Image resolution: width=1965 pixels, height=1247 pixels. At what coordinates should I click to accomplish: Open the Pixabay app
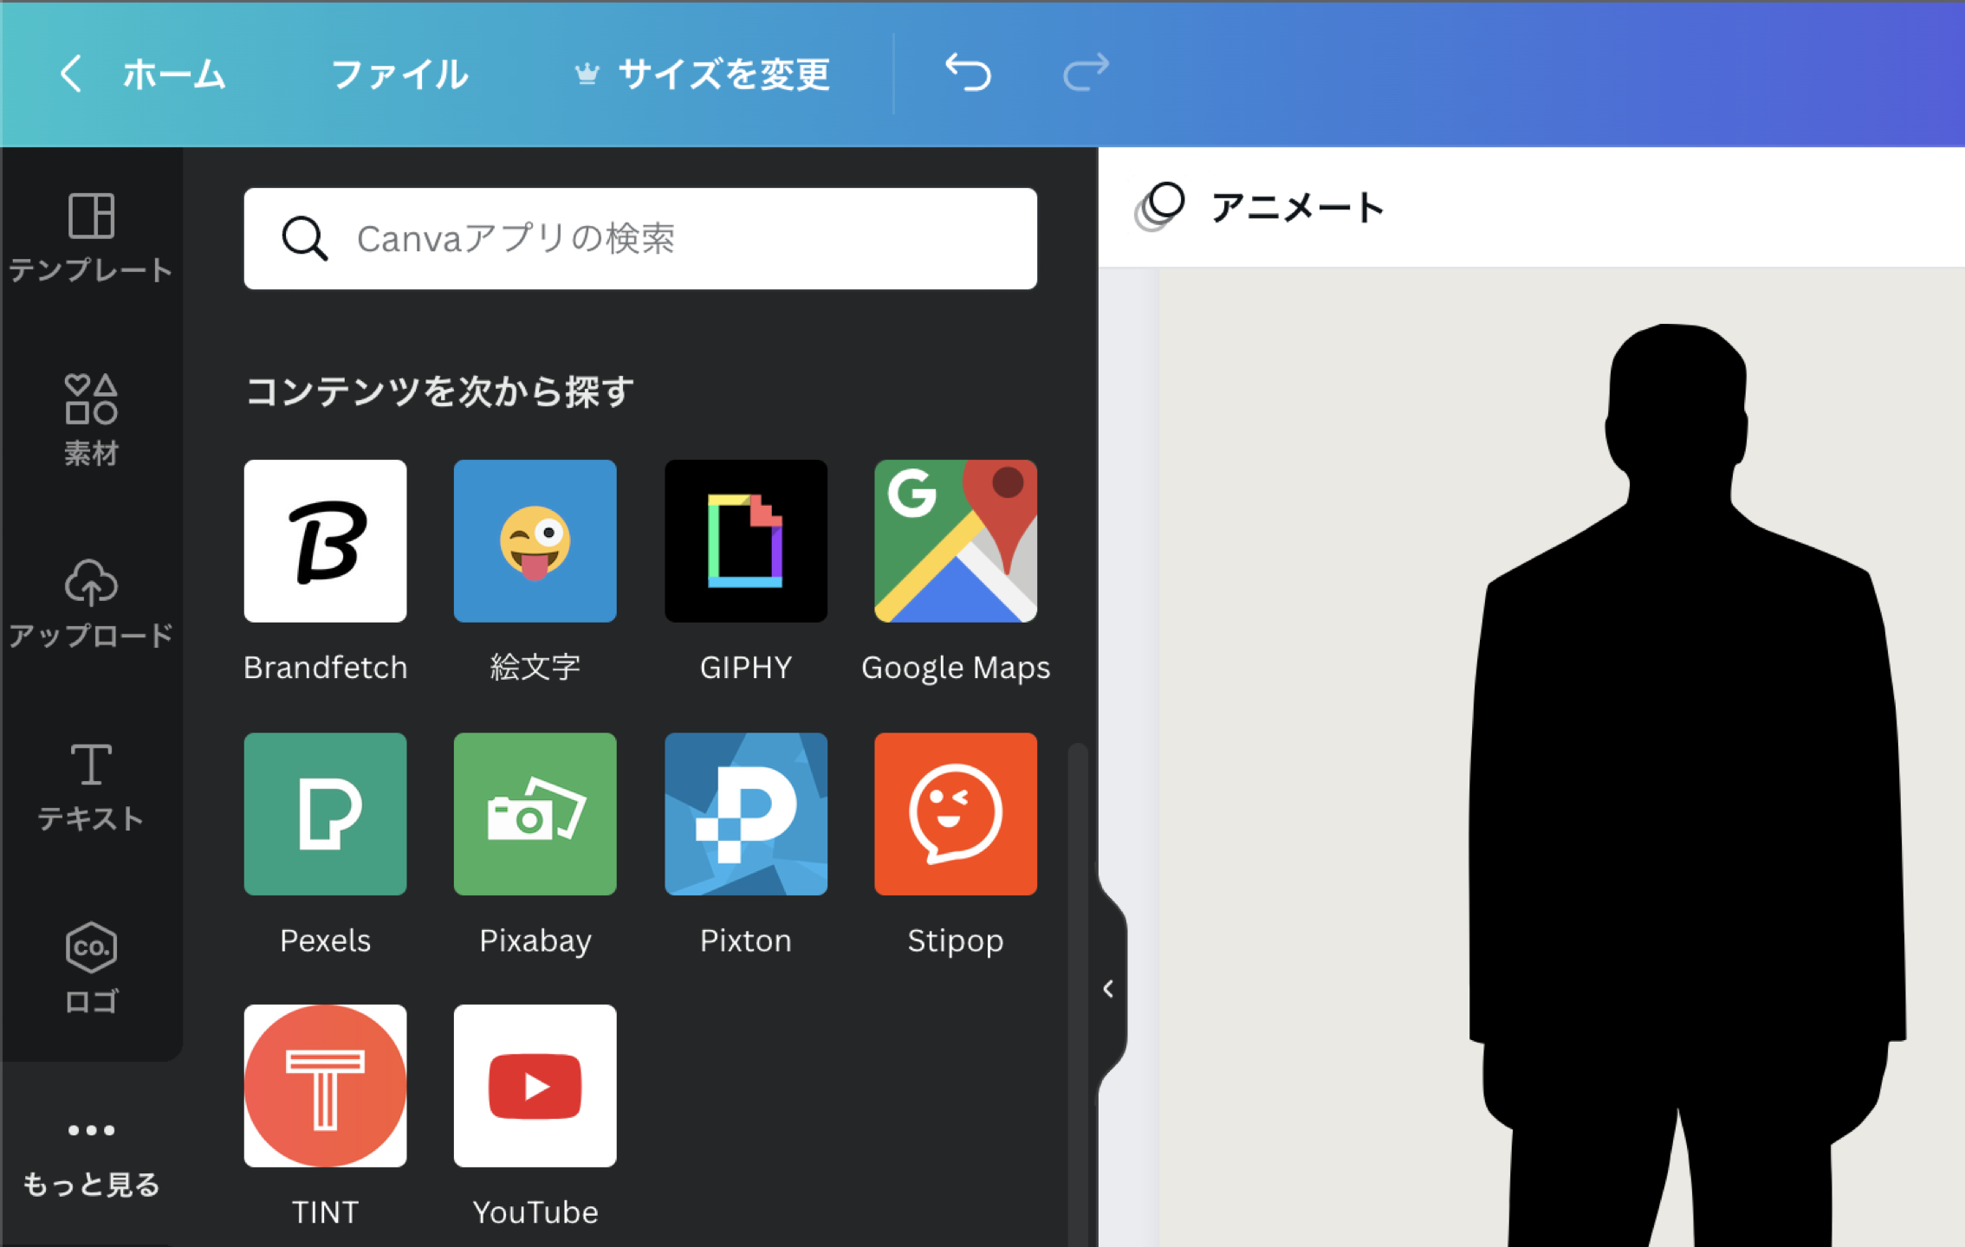pyautogui.click(x=535, y=813)
